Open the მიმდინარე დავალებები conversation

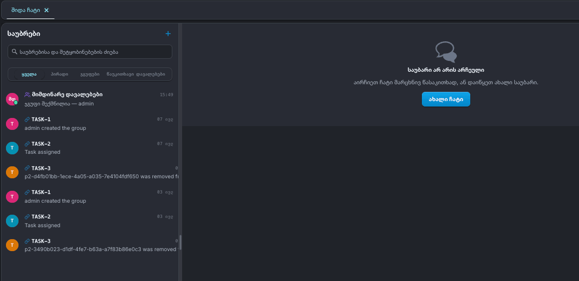90,99
